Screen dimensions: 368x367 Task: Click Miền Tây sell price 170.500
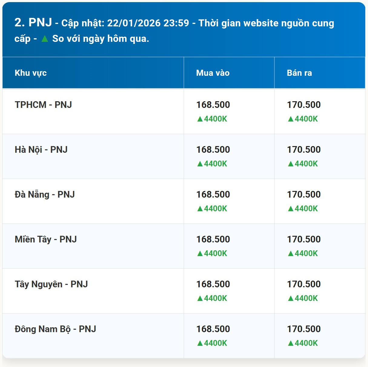pyautogui.click(x=304, y=239)
